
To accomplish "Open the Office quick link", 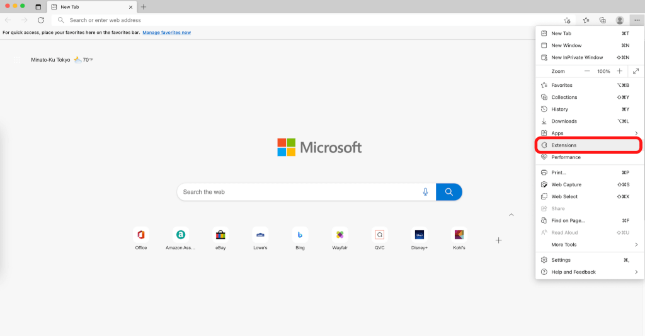I will [141, 238].
